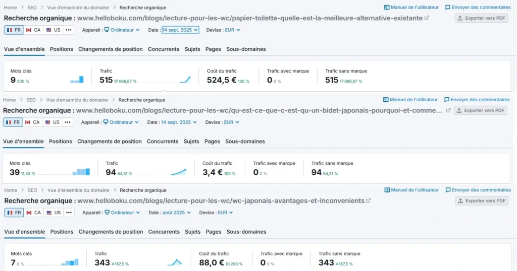Open Manuel de l'utilisateur link in wc-japonais-avantages report
Image resolution: width=517 pixels, height=271 pixels.
pyautogui.click(x=411, y=190)
